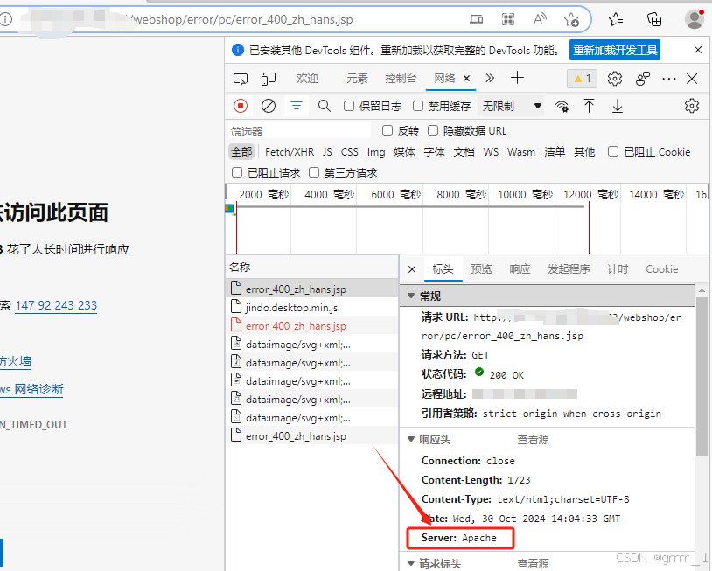This screenshot has height=571, width=712.
Task: Open the 147 92 243 233 link
Action: [x=56, y=305]
